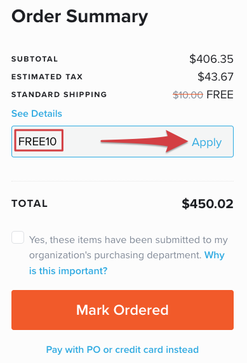Viewport: 247px width, 363px height.
Task: Open the See Details link
Action: (x=37, y=114)
